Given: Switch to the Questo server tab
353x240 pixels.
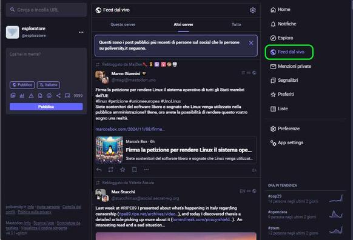Looking at the screenshot, I should (123, 24).
